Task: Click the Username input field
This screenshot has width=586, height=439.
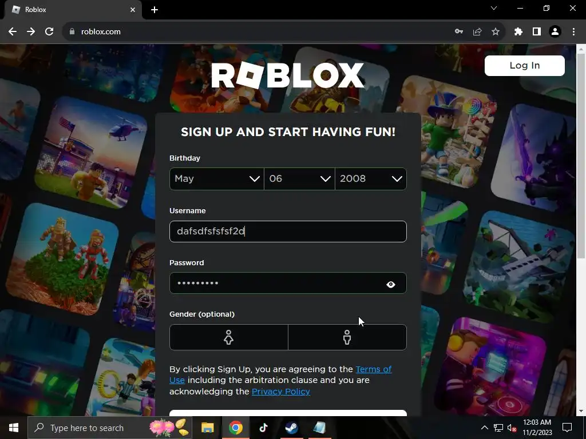Action: tap(288, 232)
